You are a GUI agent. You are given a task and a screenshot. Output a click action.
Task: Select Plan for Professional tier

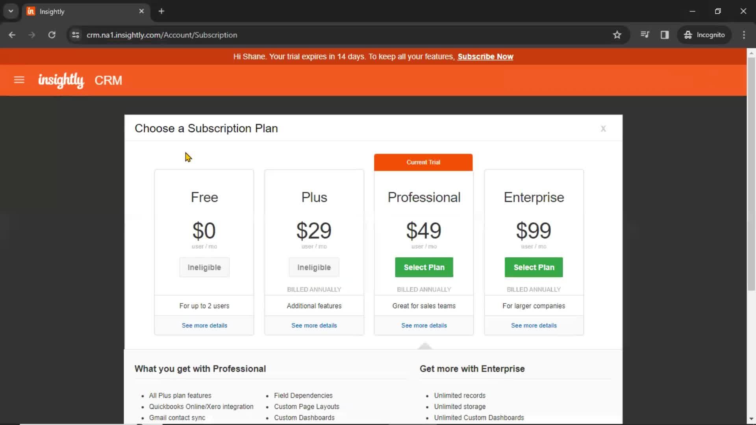click(424, 267)
